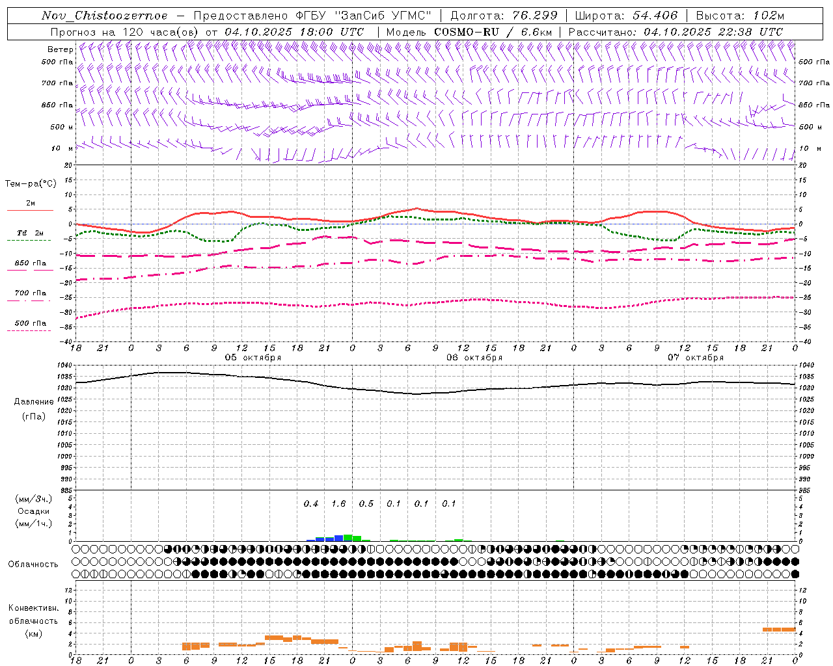Viewport: 833px width, 666px height.
Task: Click the Тем-ра(°C) axis label
Action: click(x=31, y=184)
